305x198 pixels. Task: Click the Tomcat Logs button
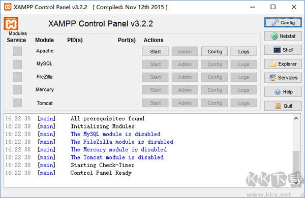pos(243,103)
